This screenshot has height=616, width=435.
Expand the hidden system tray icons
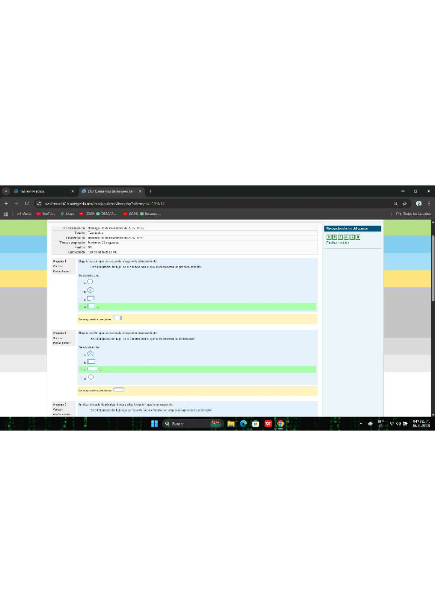pyautogui.click(x=361, y=424)
